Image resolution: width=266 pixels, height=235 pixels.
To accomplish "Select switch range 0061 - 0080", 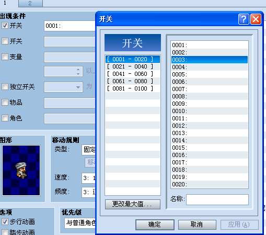I will (x=133, y=81).
